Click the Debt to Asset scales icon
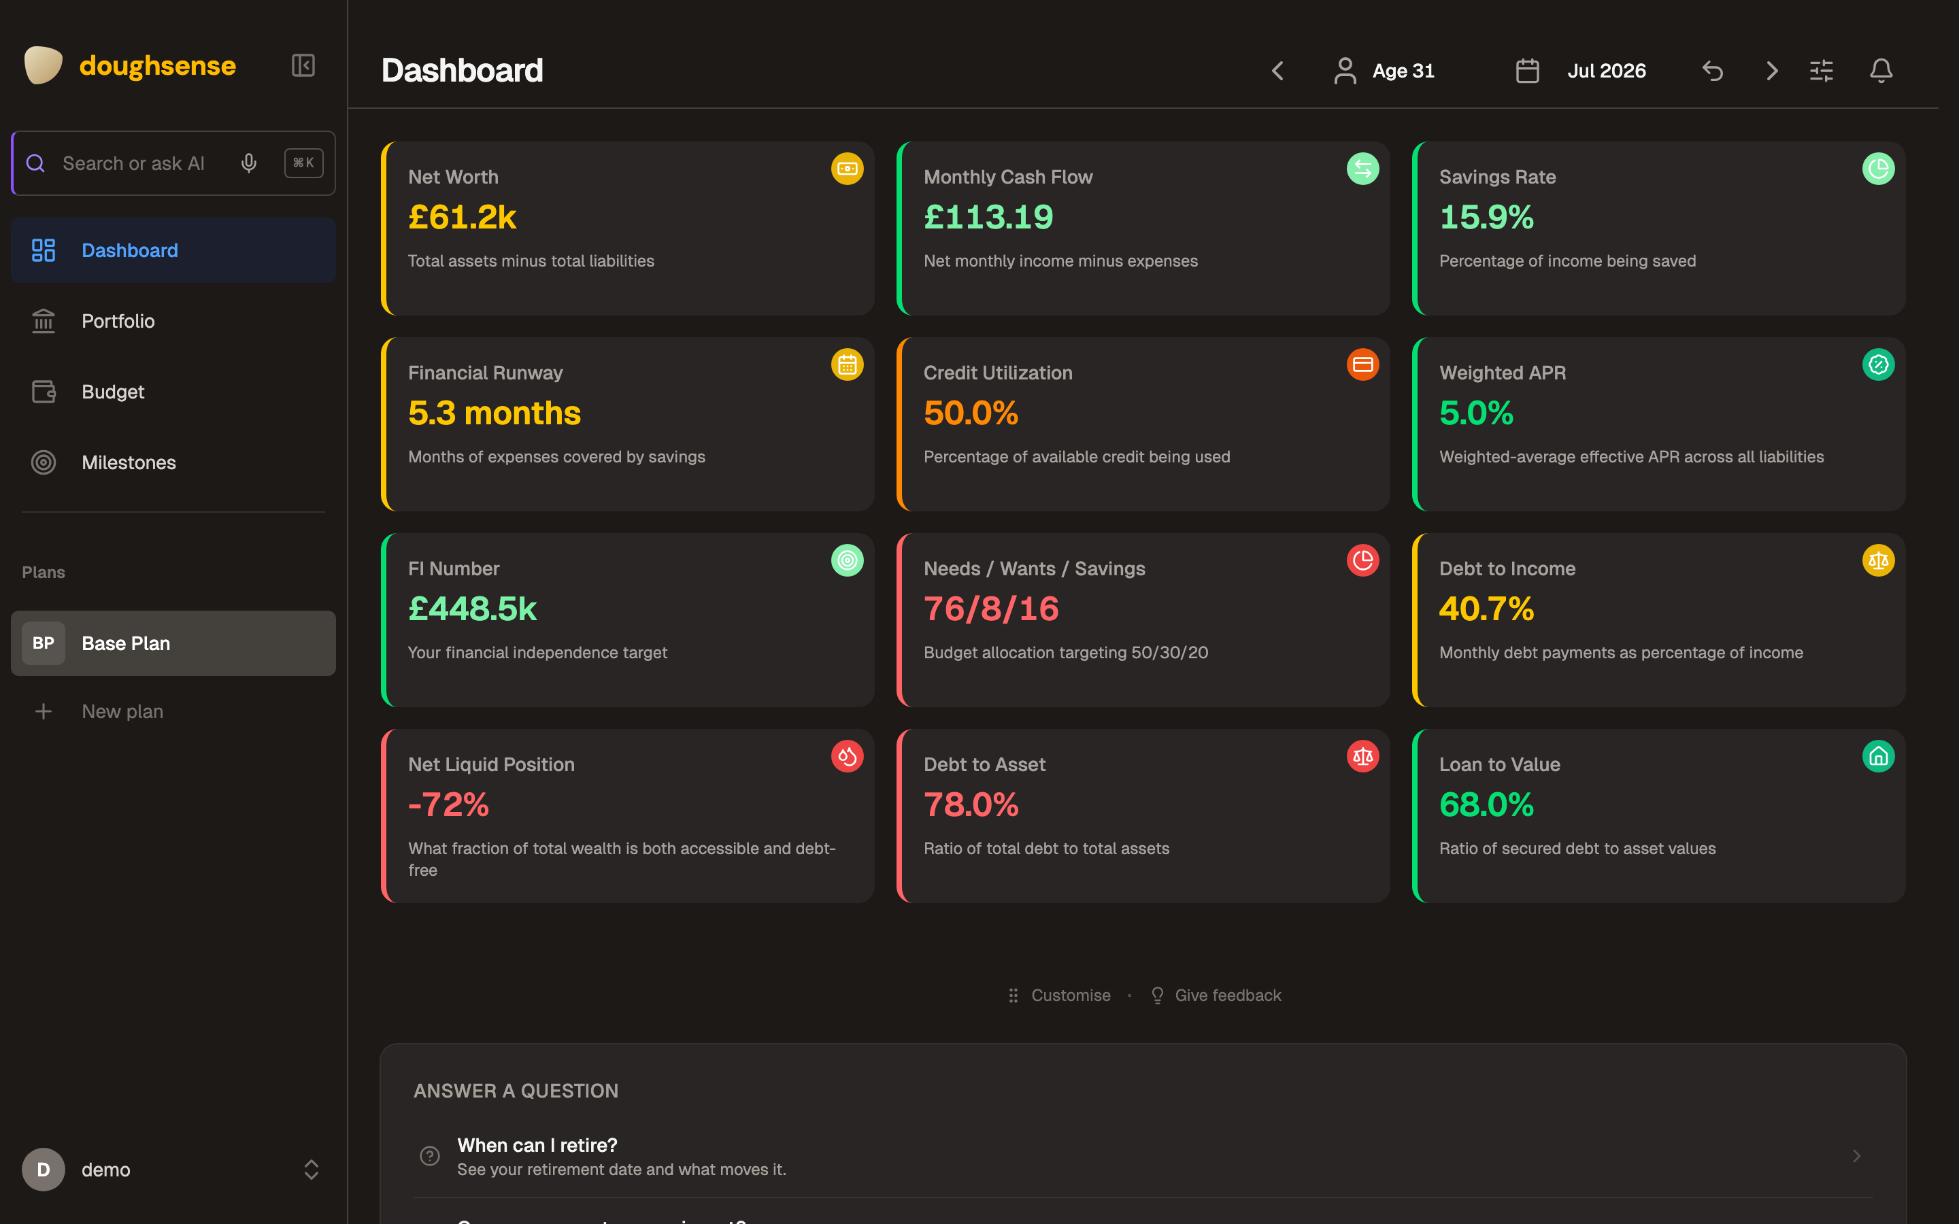The width and height of the screenshot is (1959, 1224). point(1362,756)
